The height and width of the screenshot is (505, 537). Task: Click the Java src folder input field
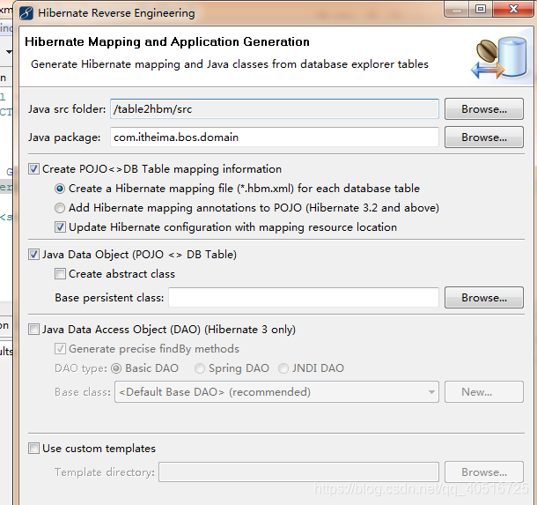[x=275, y=109]
